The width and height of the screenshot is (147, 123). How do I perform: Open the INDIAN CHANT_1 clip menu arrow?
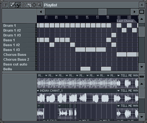(38, 91)
